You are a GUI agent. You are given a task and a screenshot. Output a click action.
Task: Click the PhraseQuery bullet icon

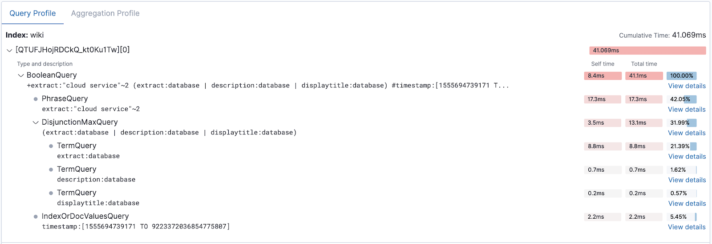click(x=36, y=99)
